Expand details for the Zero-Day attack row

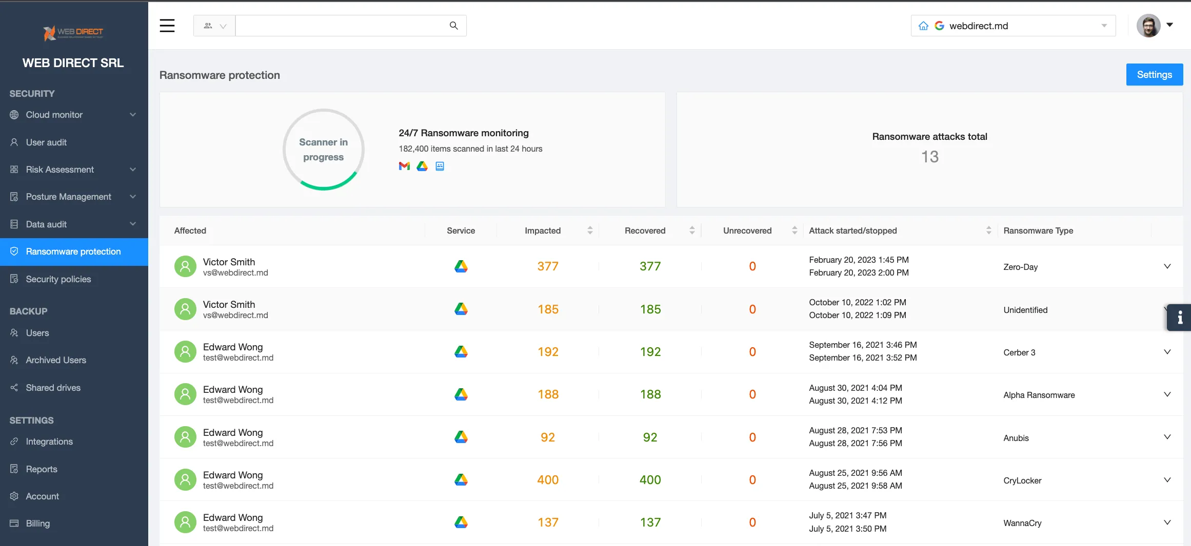click(1167, 266)
